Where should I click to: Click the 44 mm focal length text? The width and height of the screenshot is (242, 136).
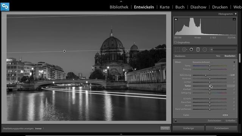(x=197, y=38)
